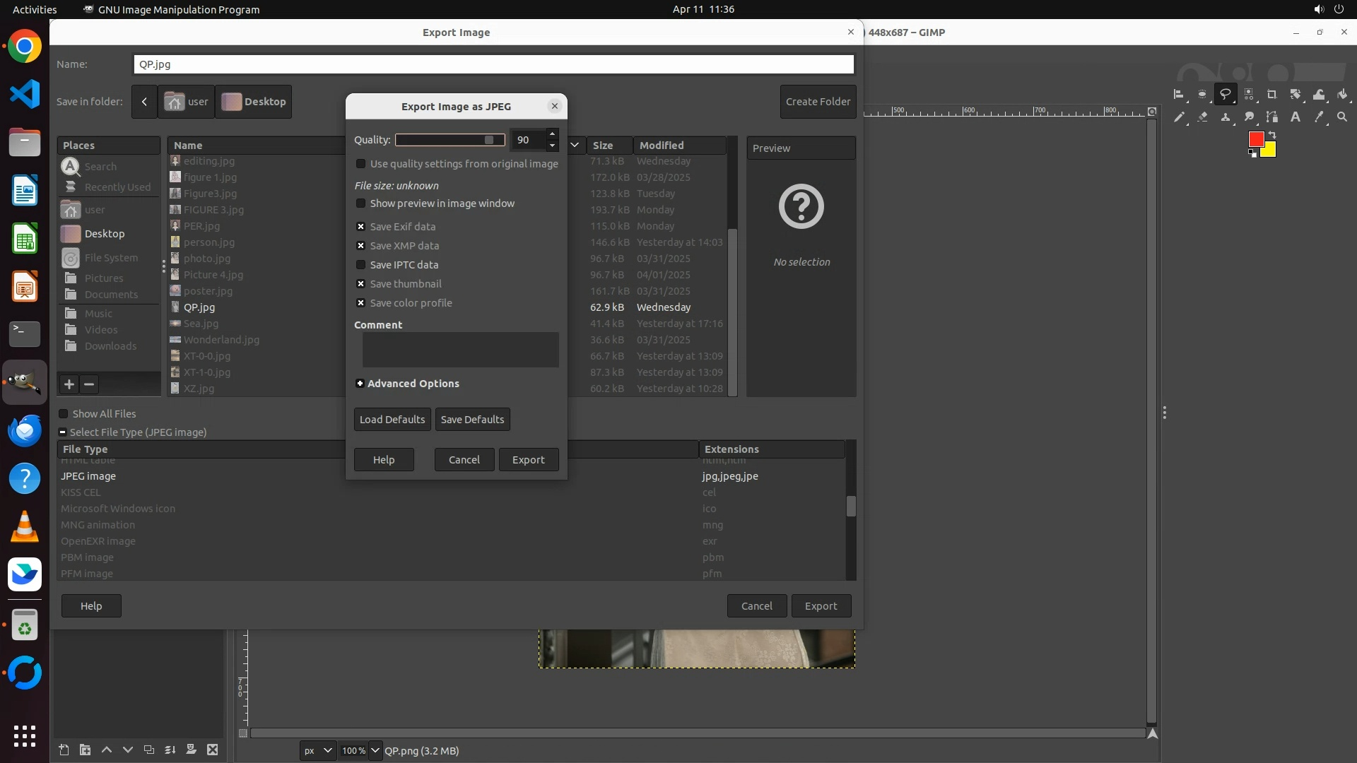Select the Crop tool in toolbox
The width and height of the screenshot is (1357, 763).
click(1271, 95)
